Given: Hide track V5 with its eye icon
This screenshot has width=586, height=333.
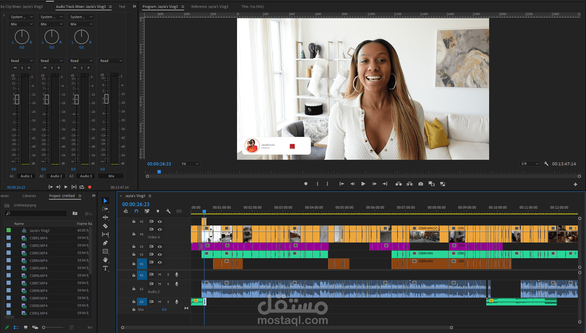Looking at the screenshot, I should point(160,221).
